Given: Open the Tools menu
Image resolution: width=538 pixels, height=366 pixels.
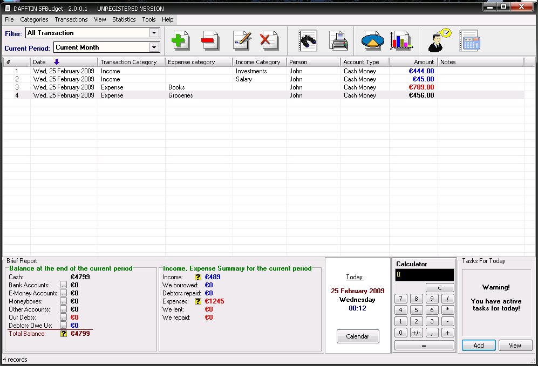Looking at the screenshot, I should pos(149,19).
